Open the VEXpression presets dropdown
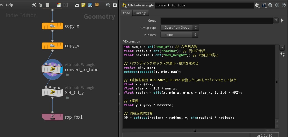Viewport: 288px width, 137px height. (x=282, y=48)
